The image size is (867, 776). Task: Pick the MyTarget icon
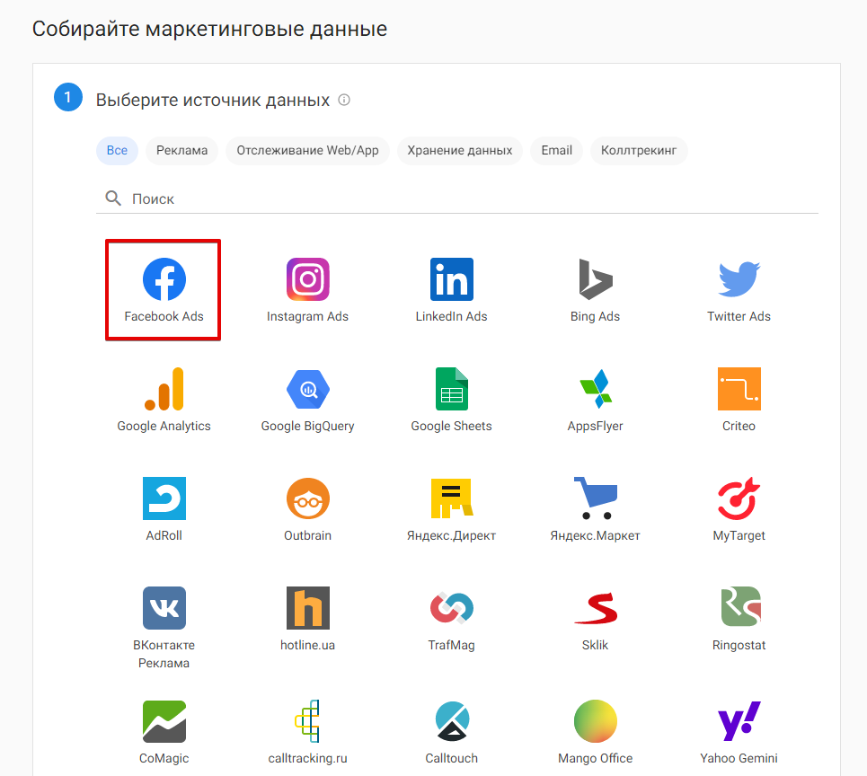click(x=739, y=499)
